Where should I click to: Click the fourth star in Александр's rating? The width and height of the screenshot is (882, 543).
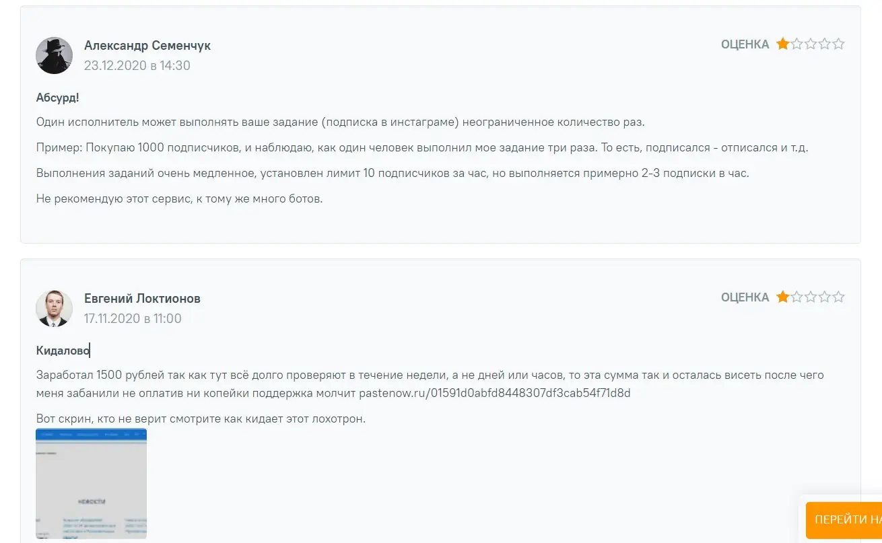825,44
